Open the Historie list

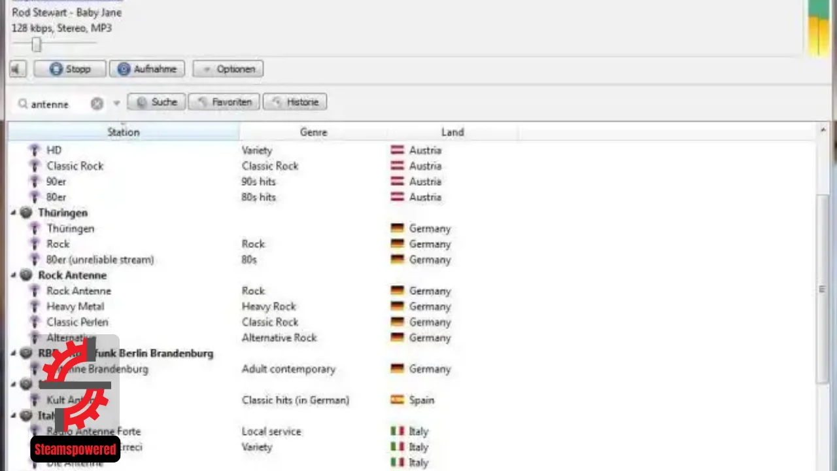click(x=295, y=102)
